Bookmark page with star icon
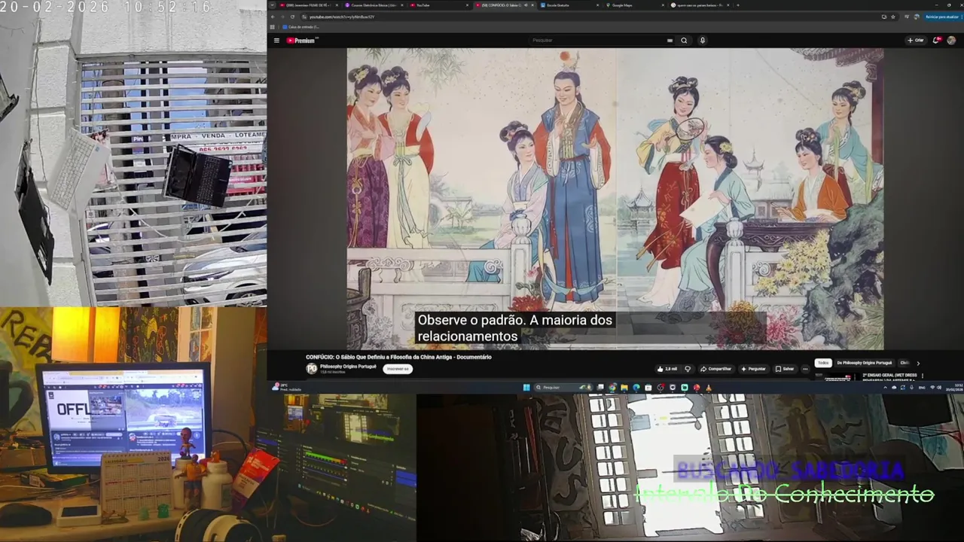The height and width of the screenshot is (542, 964). pos(893,17)
